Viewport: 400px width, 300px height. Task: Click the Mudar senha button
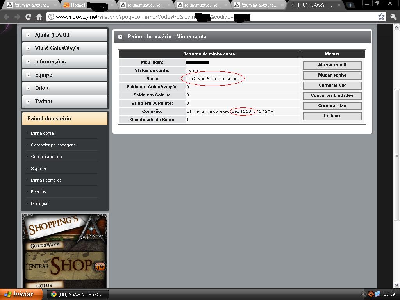[x=332, y=75]
